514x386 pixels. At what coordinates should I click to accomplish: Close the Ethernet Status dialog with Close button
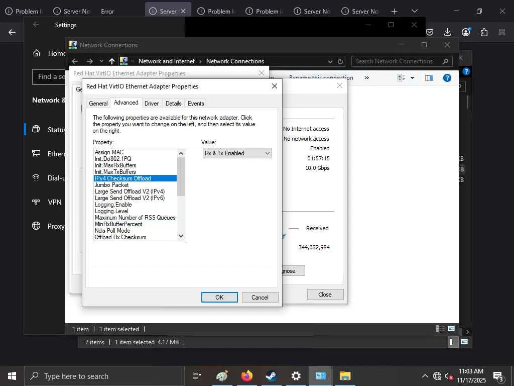[325, 295]
